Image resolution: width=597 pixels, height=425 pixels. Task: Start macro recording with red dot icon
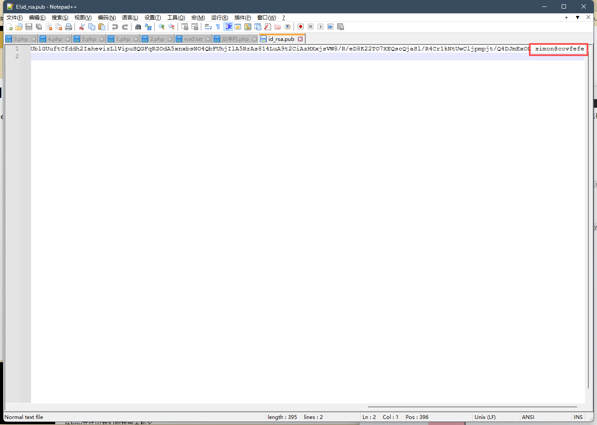coord(301,27)
